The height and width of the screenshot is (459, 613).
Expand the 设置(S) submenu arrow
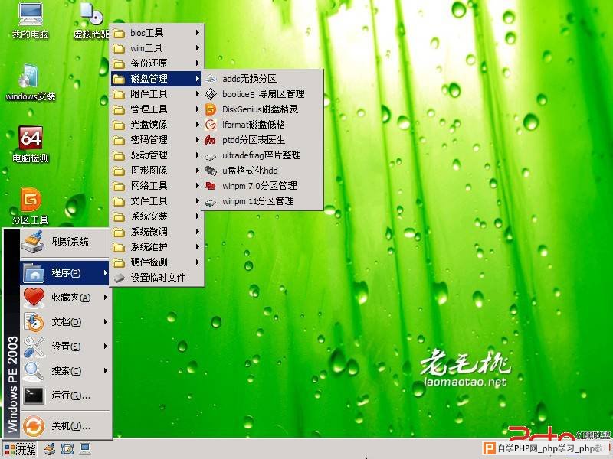click(106, 347)
